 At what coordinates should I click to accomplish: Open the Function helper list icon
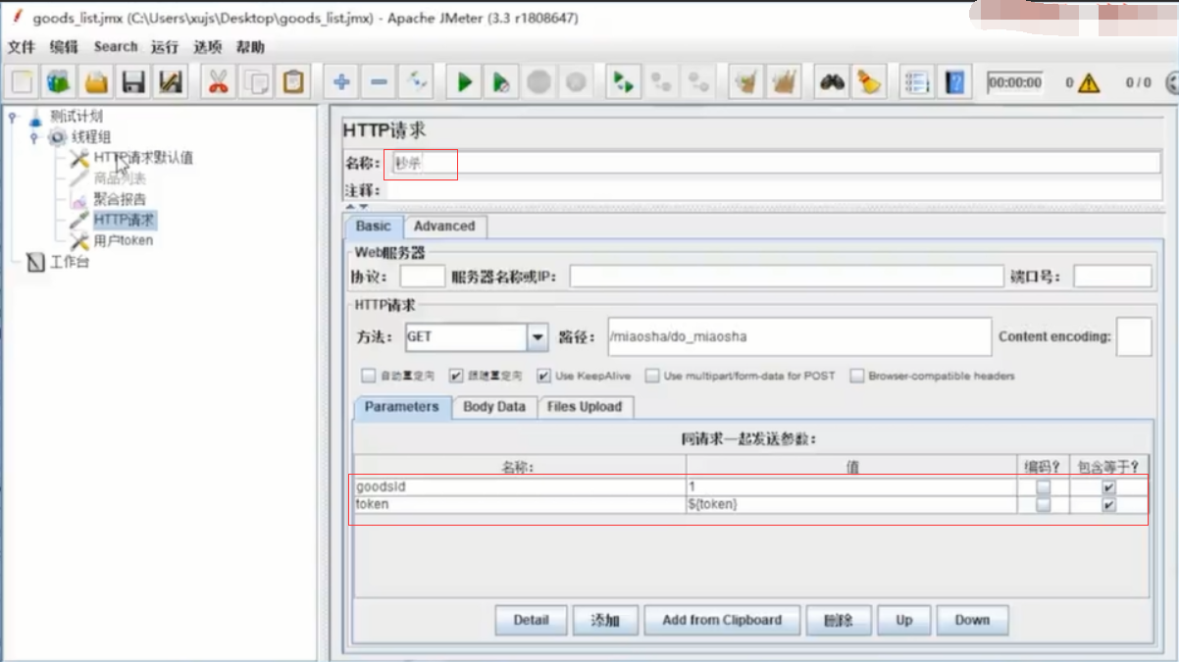pyautogui.click(x=916, y=82)
